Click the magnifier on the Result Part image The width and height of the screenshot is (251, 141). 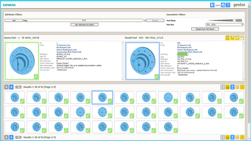[157, 77]
